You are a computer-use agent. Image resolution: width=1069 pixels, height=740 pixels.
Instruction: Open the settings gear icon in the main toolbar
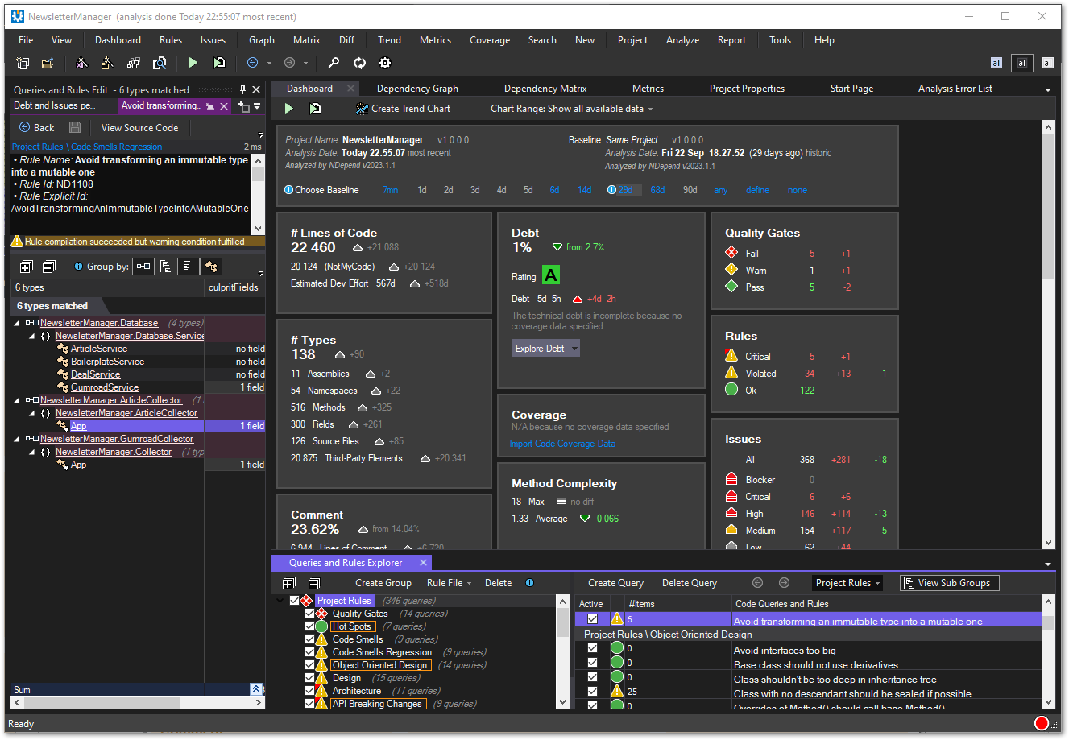coord(385,62)
